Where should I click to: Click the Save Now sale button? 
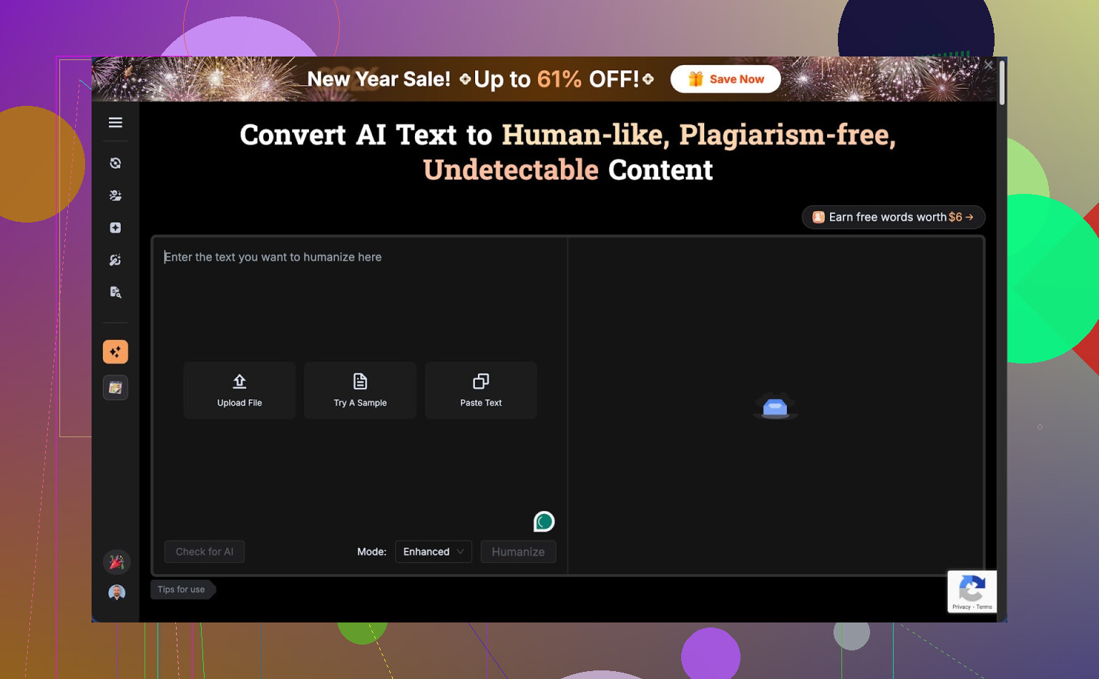(726, 79)
